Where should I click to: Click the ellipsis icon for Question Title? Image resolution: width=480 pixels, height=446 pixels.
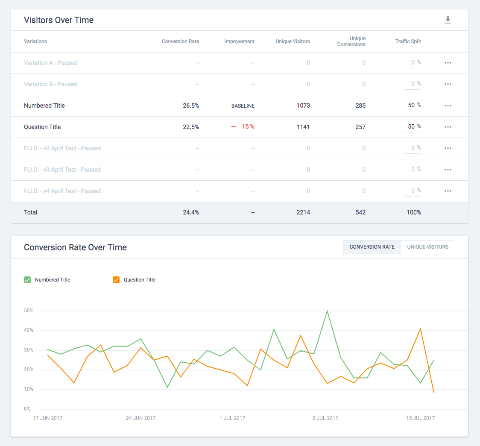click(x=448, y=127)
